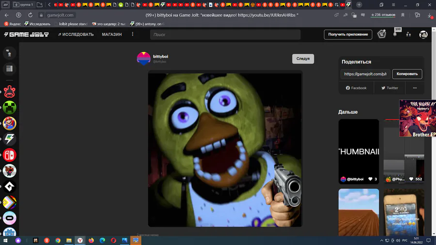Like the post with 552 hearts

(411, 179)
